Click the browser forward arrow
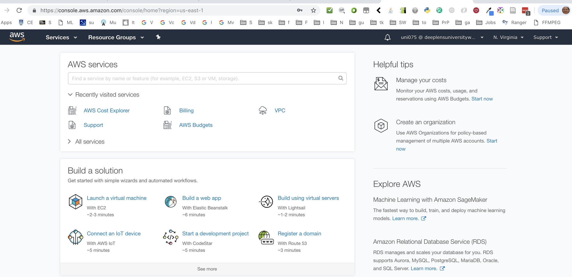This screenshot has height=277, width=572. pyautogui.click(x=7, y=10)
